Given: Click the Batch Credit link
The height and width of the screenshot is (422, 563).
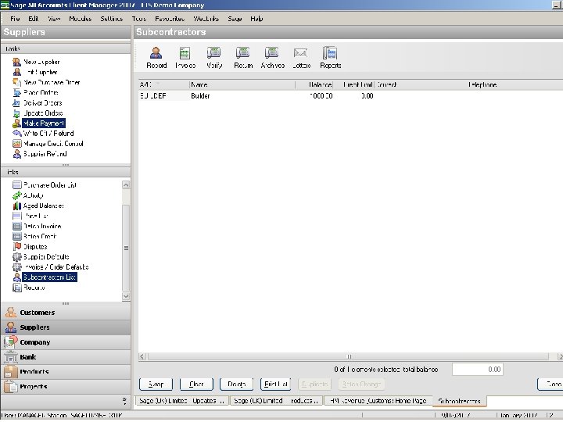Looking at the screenshot, I should click(x=40, y=236).
